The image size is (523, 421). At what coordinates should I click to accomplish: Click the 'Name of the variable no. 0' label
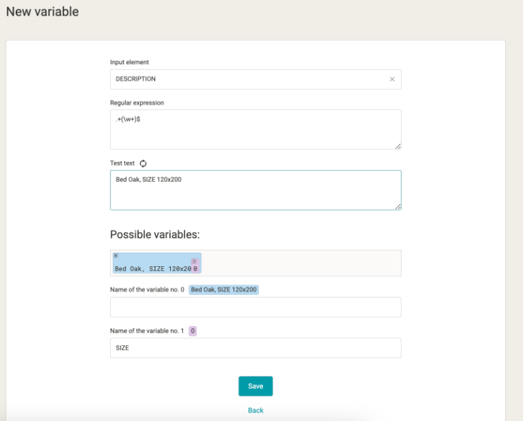pos(146,290)
